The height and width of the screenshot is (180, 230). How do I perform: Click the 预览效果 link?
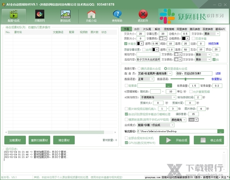point(214,44)
